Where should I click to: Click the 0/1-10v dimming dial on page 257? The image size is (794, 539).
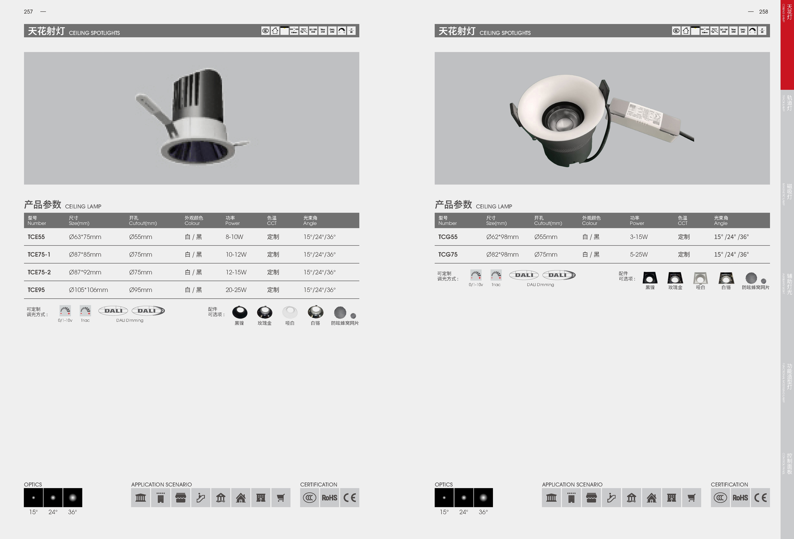65,311
